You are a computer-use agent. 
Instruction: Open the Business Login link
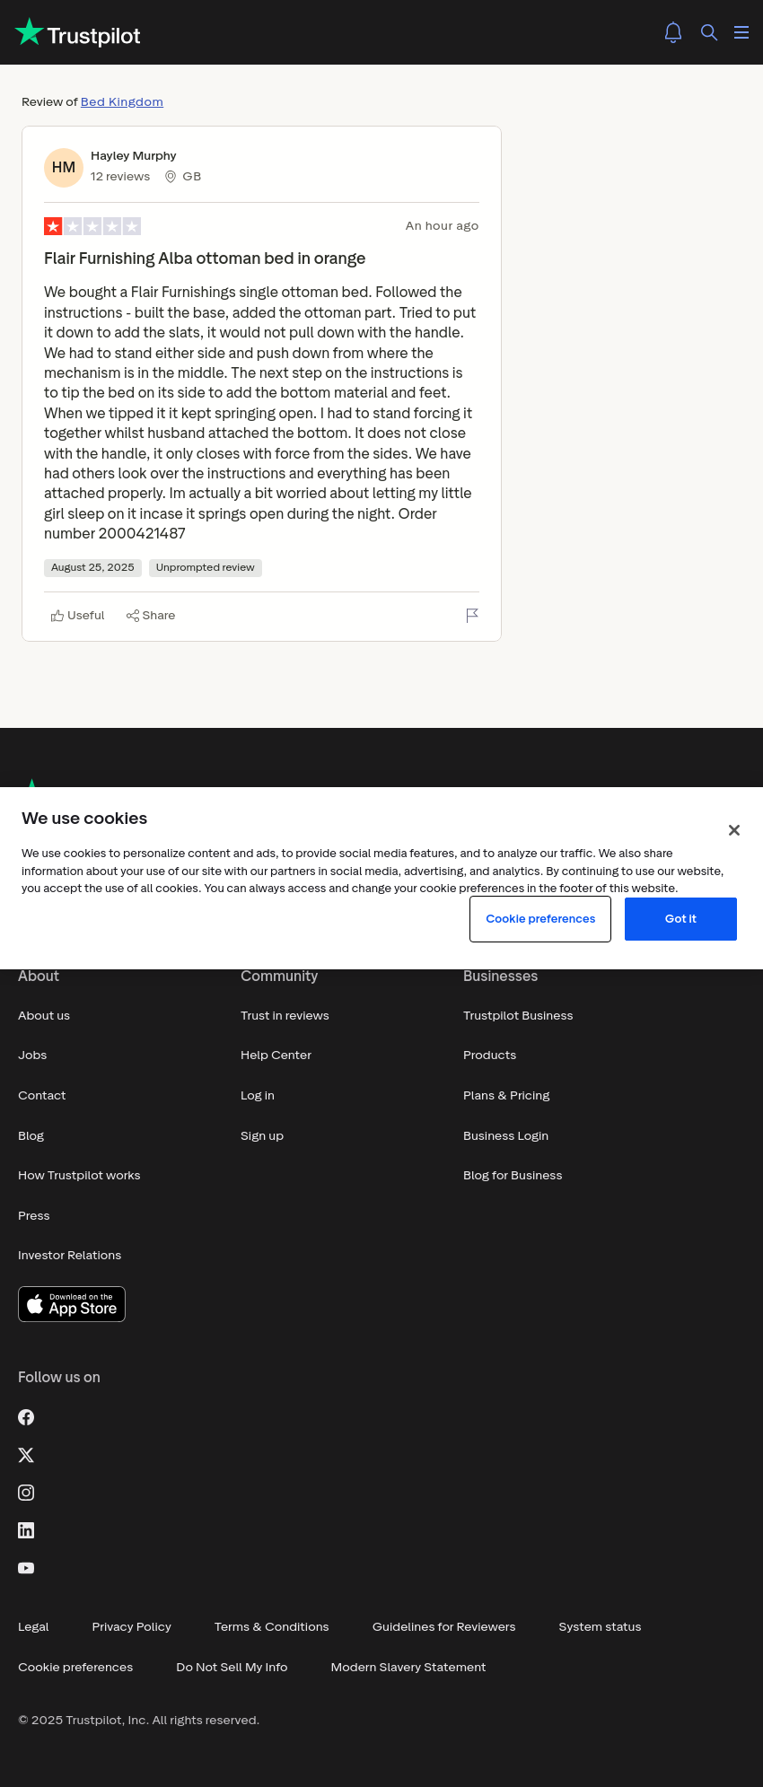[x=506, y=1136]
